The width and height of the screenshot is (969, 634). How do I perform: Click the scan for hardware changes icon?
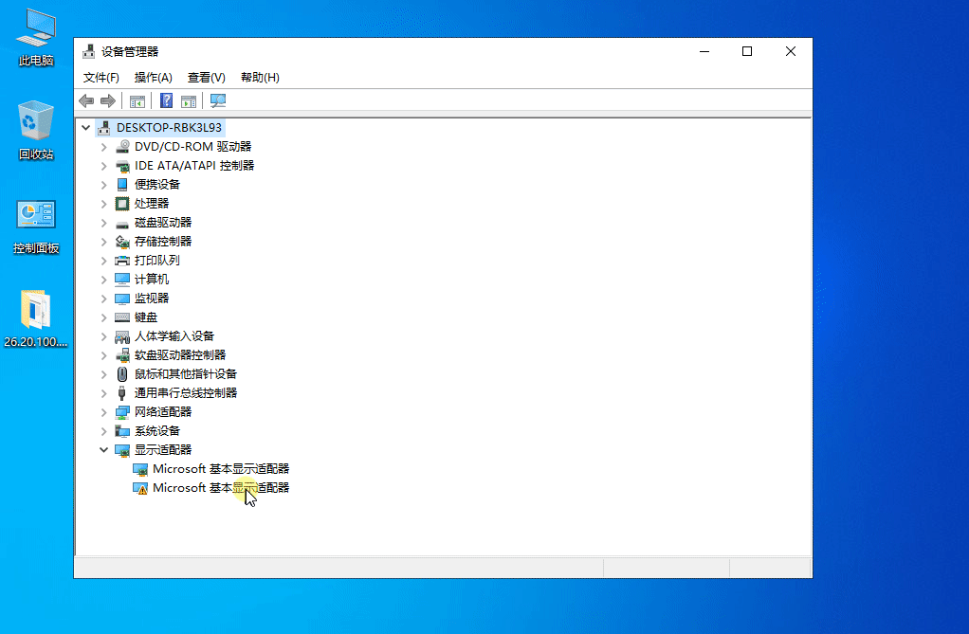coord(217,100)
